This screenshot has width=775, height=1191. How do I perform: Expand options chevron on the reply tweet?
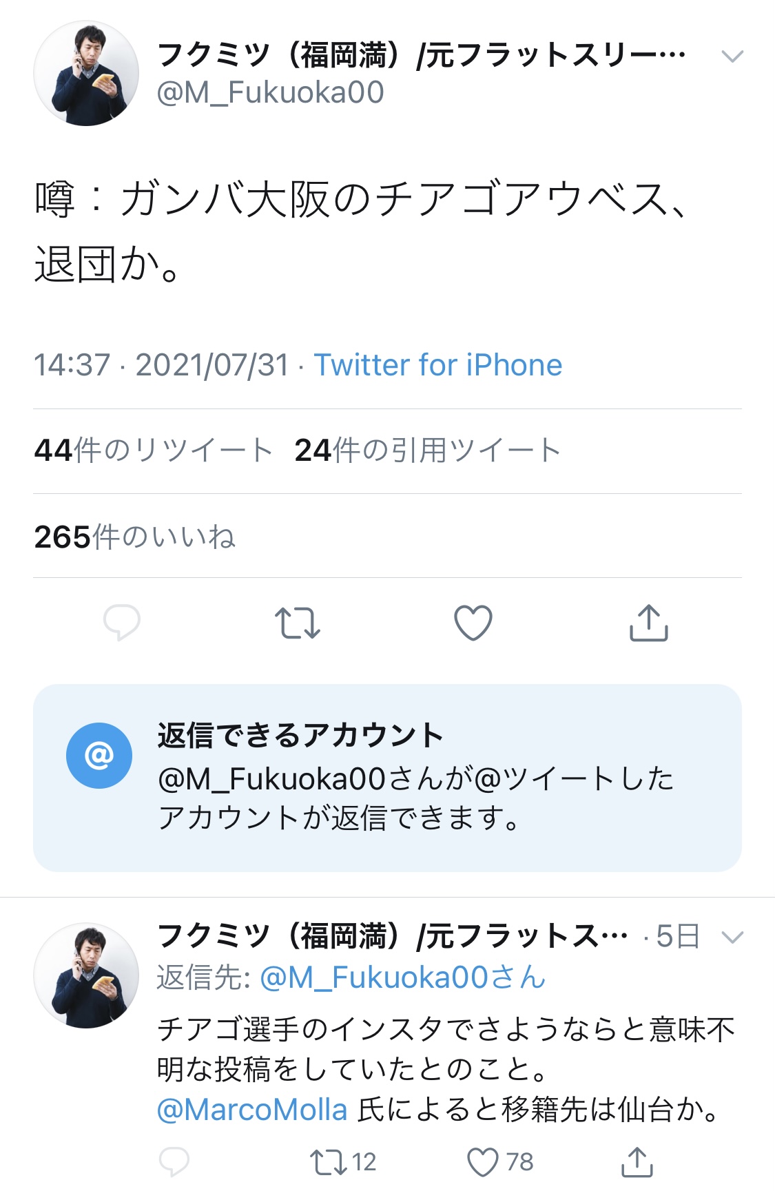coord(732,937)
